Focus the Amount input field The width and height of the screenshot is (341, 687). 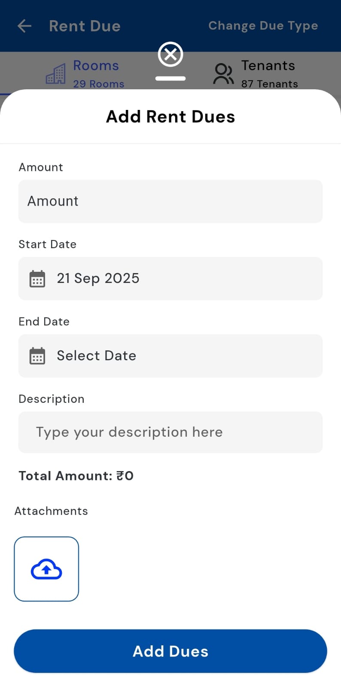point(170,201)
